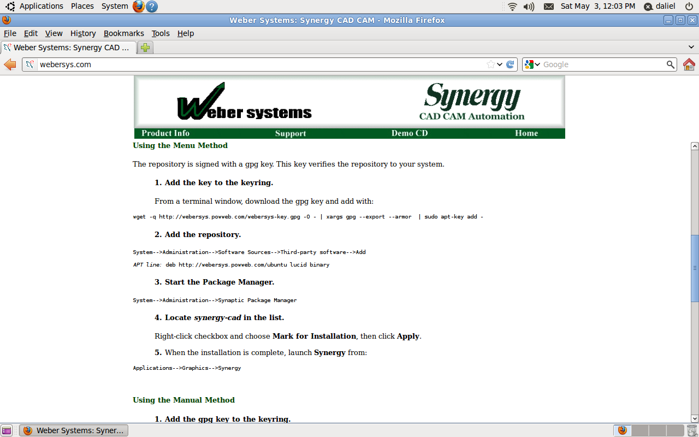This screenshot has width=699, height=437.
Task: Click the Synergy CAD CAM Automation logo
Action: pyautogui.click(x=472, y=102)
